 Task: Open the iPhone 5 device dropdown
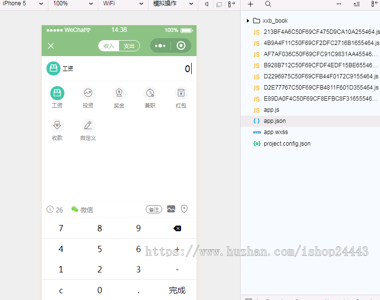[24, 4]
